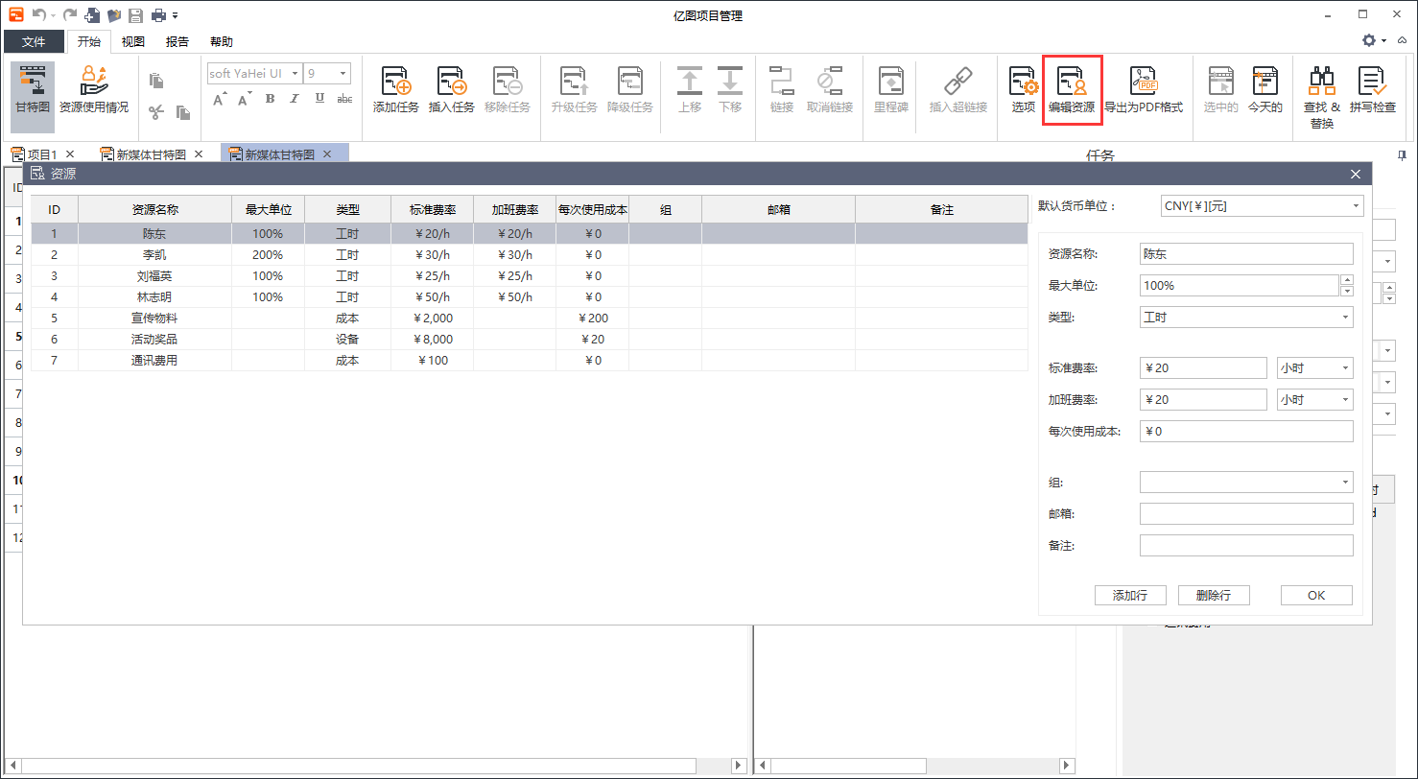The image size is (1418, 779).
Task: Select the Gantt Chart (甘特图) view button
Action: pos(32,90)
